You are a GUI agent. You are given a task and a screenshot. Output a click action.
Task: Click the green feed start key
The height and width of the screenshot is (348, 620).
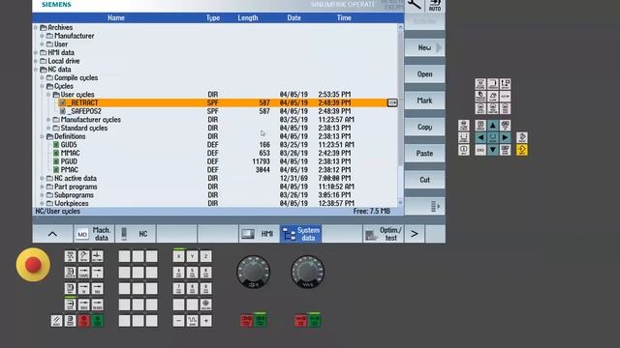314,320
